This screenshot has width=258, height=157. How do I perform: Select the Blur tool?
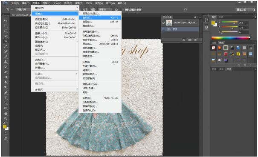pos(6,82)
